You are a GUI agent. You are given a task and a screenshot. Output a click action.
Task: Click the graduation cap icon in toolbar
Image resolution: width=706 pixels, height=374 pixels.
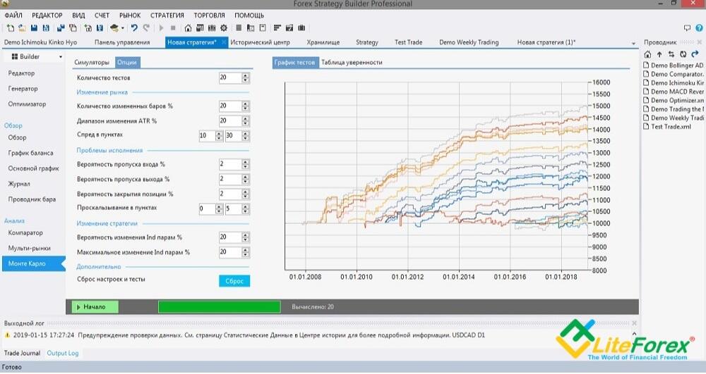[114, 28]
